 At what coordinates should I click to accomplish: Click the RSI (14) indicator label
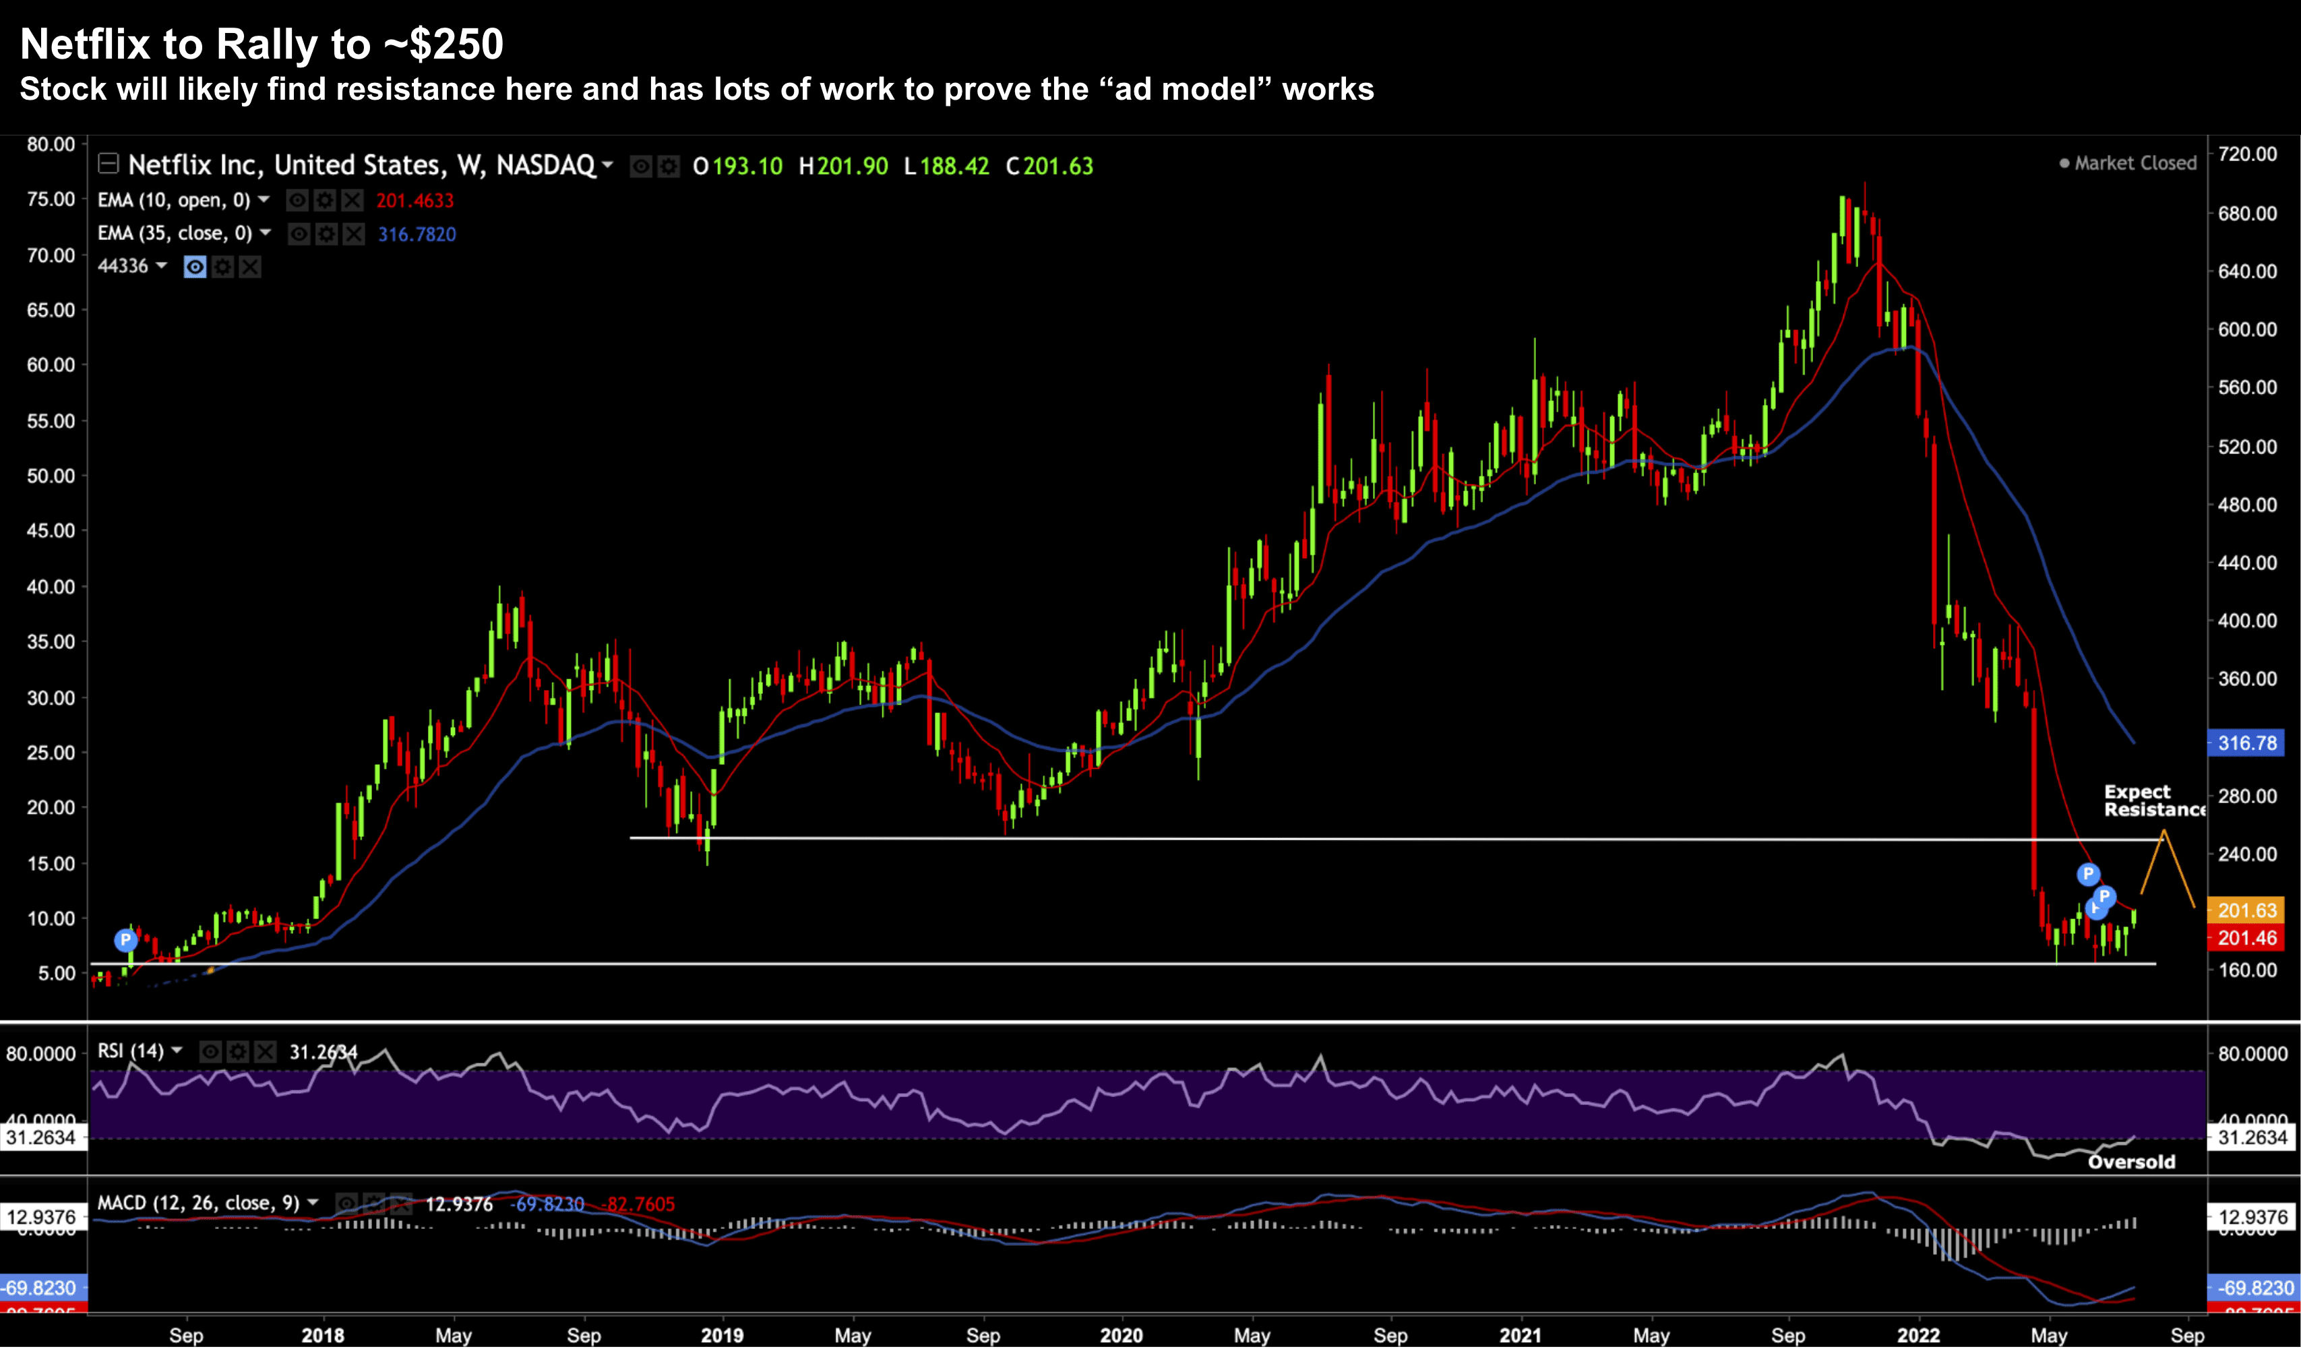pos(129,1051)
